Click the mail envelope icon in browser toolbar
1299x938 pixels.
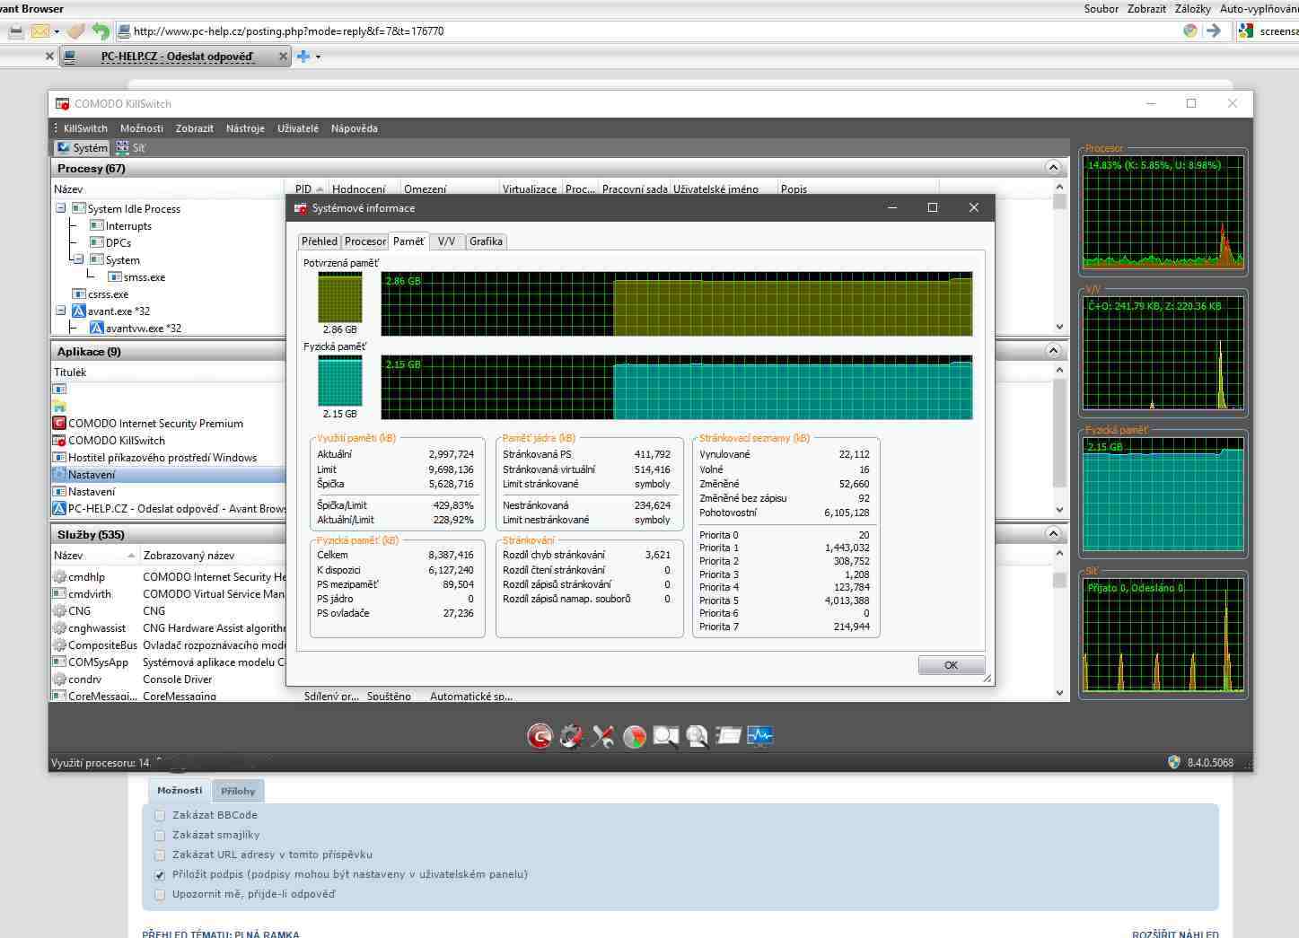point(40,31)
